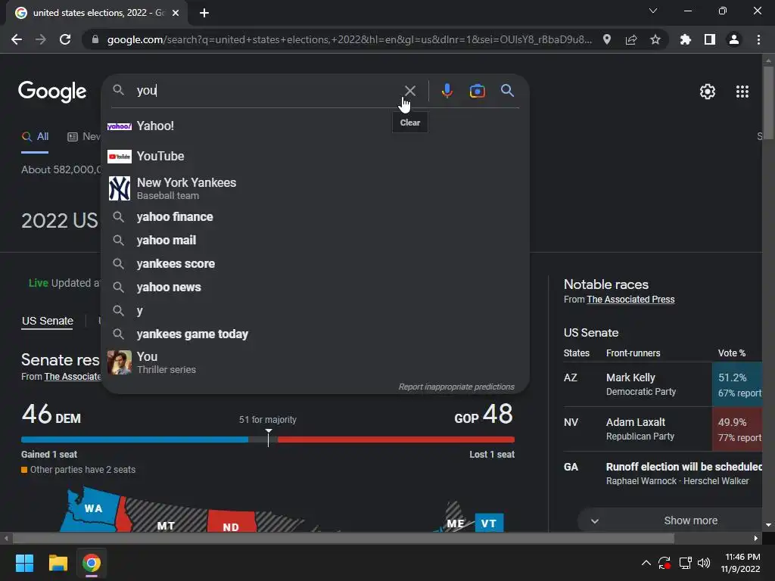Click the vertical scrollbar thumb
This screenshot has width=775, height=581.
tap(768, 103)
